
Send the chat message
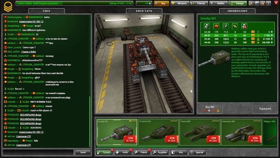tap(83, 152)
